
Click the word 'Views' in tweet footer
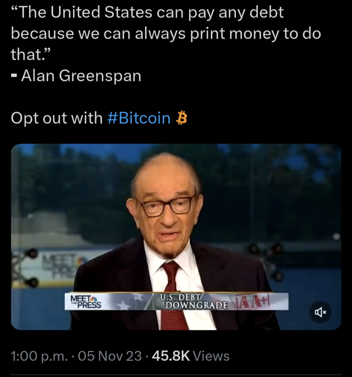click(x=211, y=356)
